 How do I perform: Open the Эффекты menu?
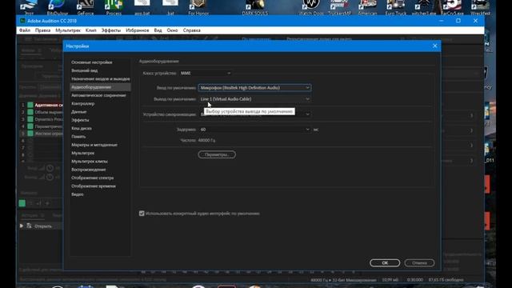(111, 30)
